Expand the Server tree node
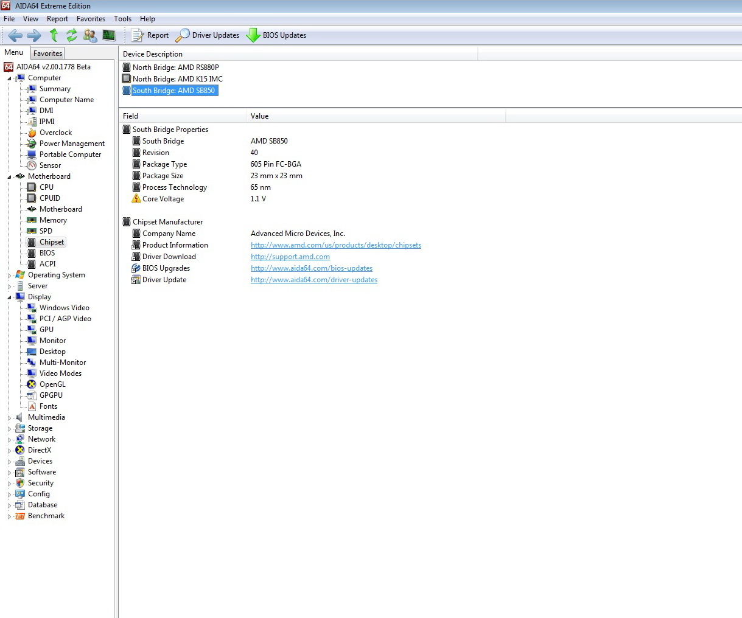Screen dimensions: 742x618 point(9,286)
